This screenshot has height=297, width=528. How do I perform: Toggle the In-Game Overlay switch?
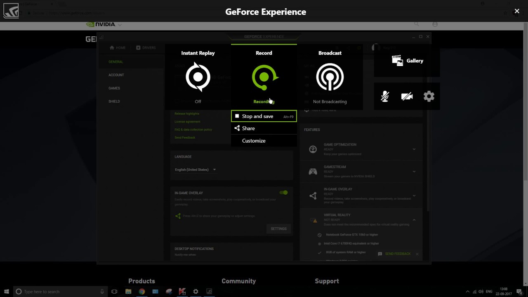coord(283,193)
